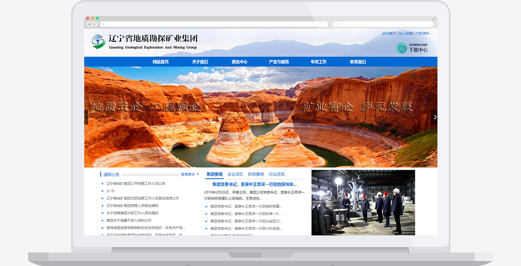Screen dimensions: 521x266
Task: Open the 下载中心 download link text
Action: [418, 50]
